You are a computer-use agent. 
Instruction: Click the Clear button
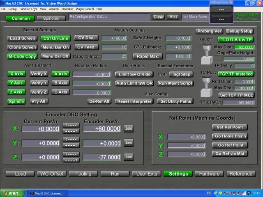coord(159,17)
